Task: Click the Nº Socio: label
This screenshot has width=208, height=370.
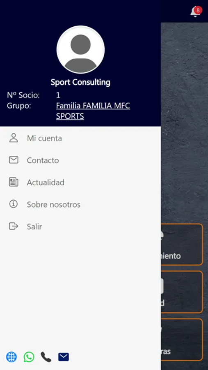Action: [x=23, y=95]
